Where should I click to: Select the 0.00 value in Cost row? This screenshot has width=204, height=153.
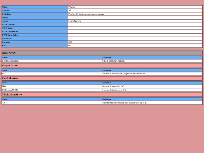click(70, 46)
